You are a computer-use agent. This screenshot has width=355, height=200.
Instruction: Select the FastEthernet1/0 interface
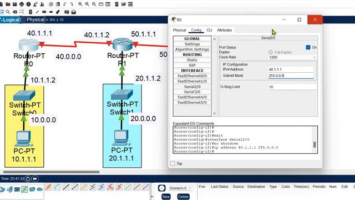click(x=192, y=81)
